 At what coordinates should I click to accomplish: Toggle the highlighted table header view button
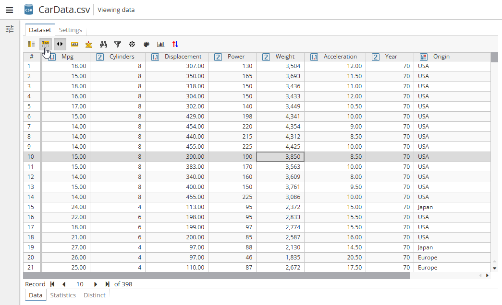(x=46, y=44)
